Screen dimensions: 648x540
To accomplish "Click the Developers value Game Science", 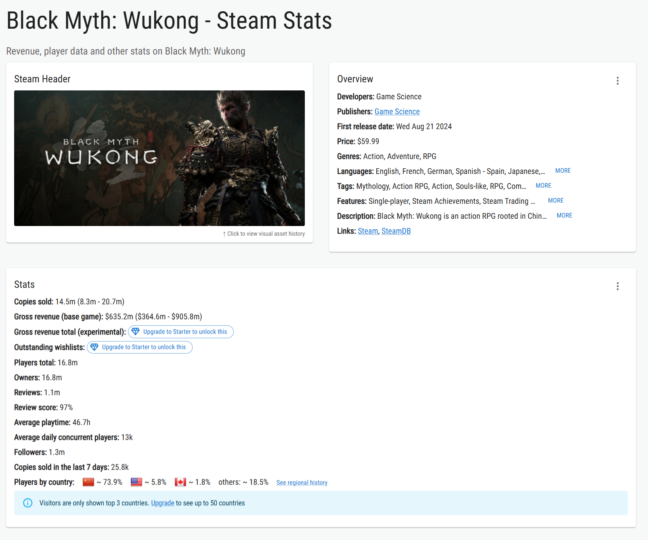I will [x=399, y=97].
